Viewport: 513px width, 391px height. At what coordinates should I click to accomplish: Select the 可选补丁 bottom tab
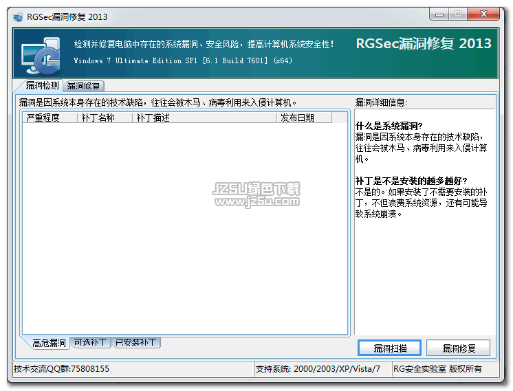(90, 342)
